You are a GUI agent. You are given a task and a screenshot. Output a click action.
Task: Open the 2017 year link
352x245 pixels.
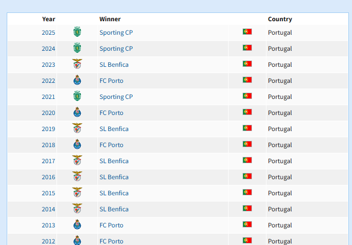point(48,161)
